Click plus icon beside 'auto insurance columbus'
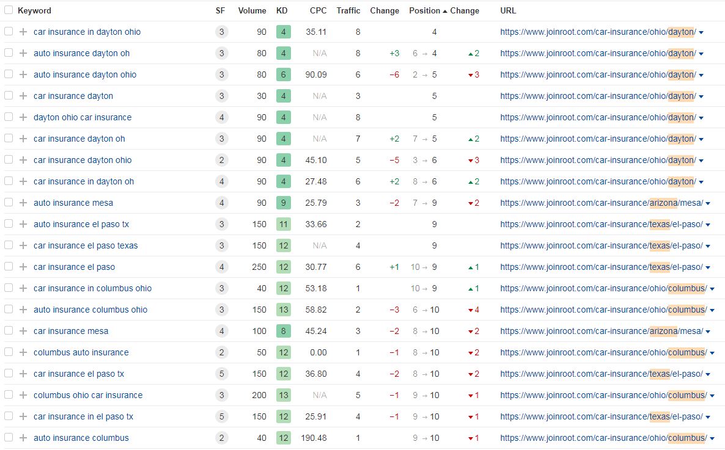The width and height of the screenshot is (725, 450). (23, 438)
